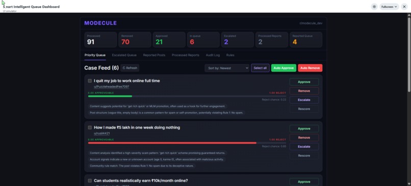
Task: Click the 'high-severity scam pattern' reason tag
Action: coord(158,153)
